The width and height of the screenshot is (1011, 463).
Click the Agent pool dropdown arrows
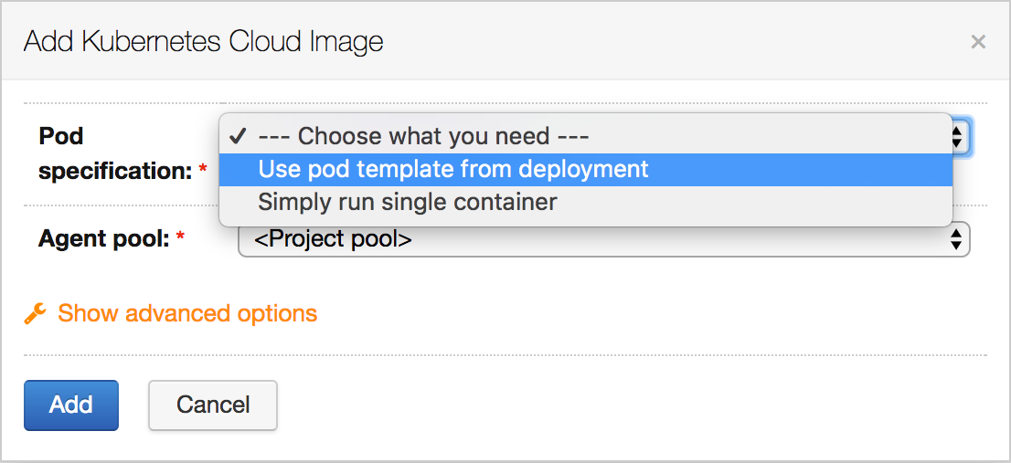(x=957, y=239)
